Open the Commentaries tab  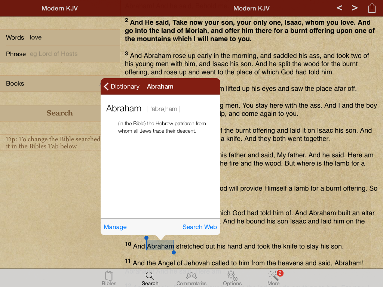[191, 278]
